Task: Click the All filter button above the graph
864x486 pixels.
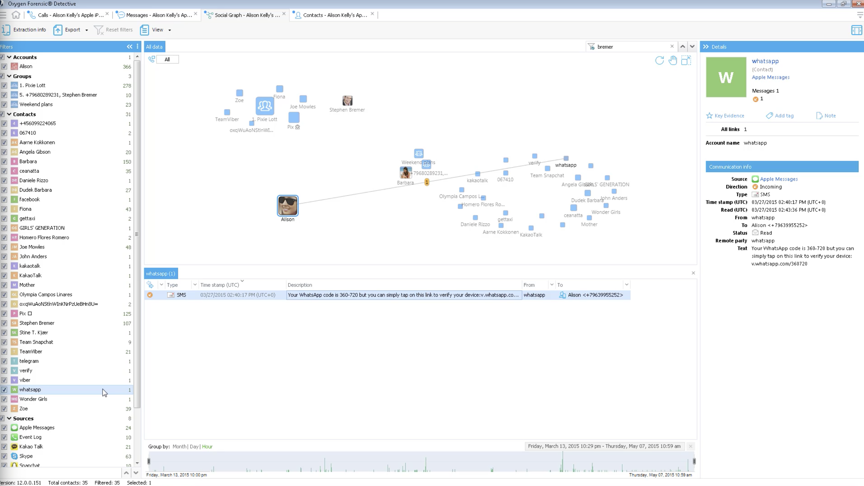Action: tap(167, 59)
